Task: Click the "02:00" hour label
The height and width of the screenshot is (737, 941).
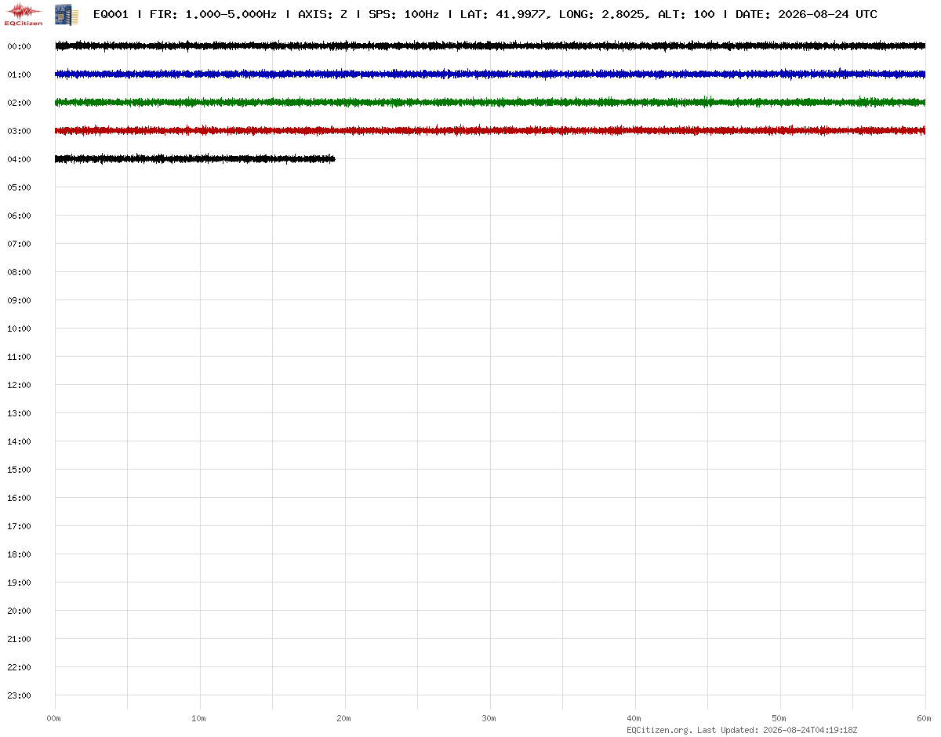Action: coord(19,103)
